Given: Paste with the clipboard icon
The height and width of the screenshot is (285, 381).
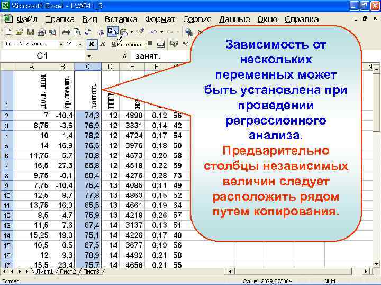Looking at the screenshot, I should tap(124, 32).
